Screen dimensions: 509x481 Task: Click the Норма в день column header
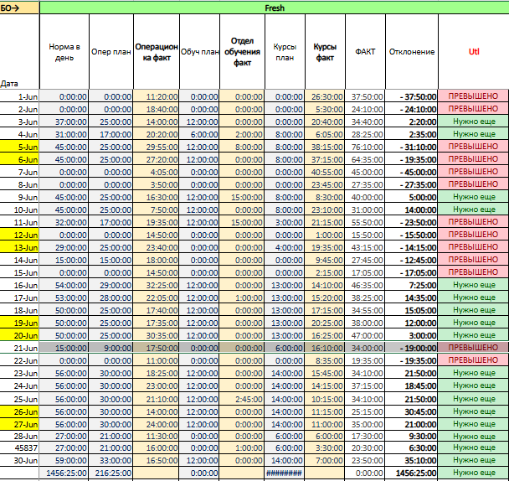[x=64, y=52]
